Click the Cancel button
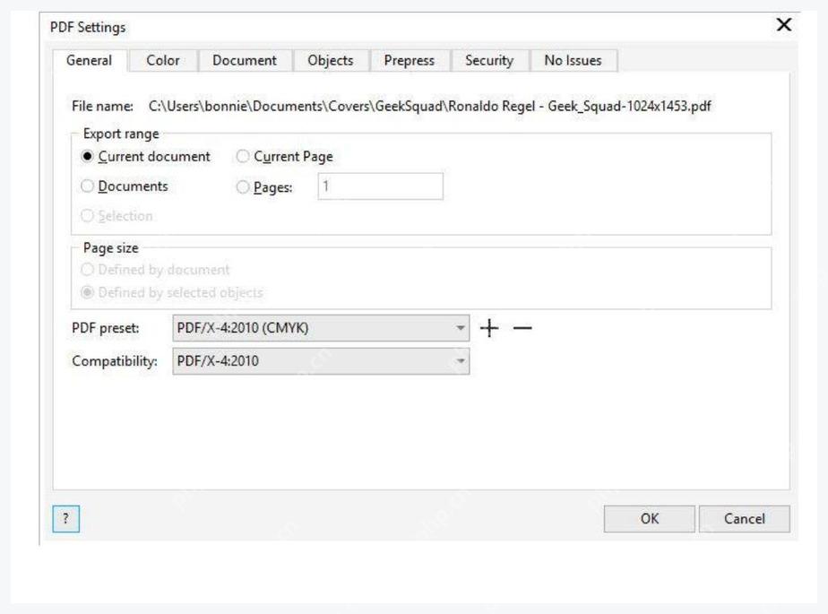This screenshot has height=614, width=828. [x=745, y=519]
